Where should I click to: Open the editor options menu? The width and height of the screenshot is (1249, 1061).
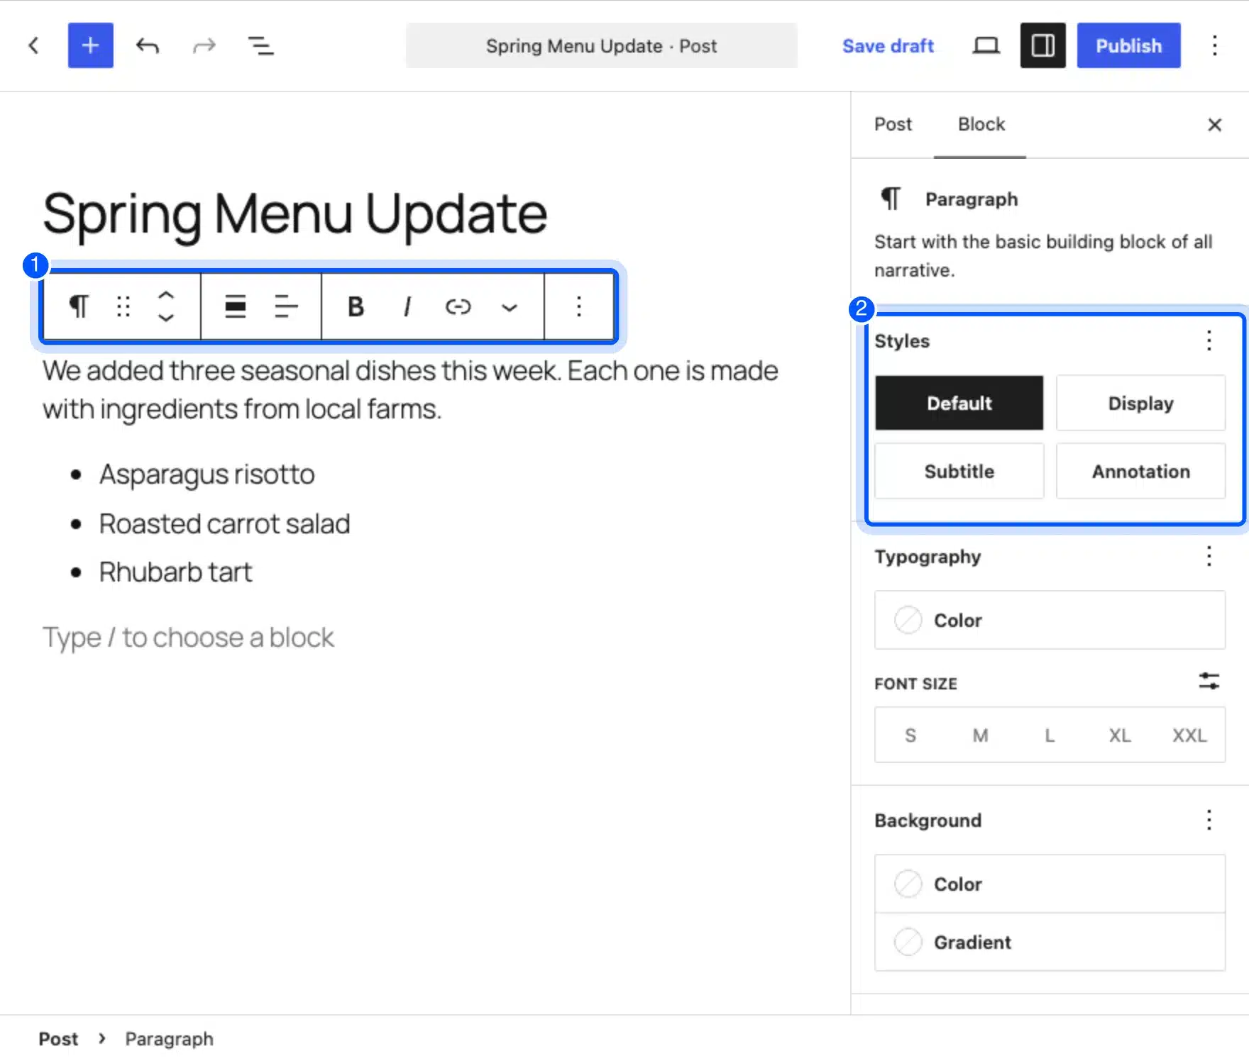[x=1214, y=46]
